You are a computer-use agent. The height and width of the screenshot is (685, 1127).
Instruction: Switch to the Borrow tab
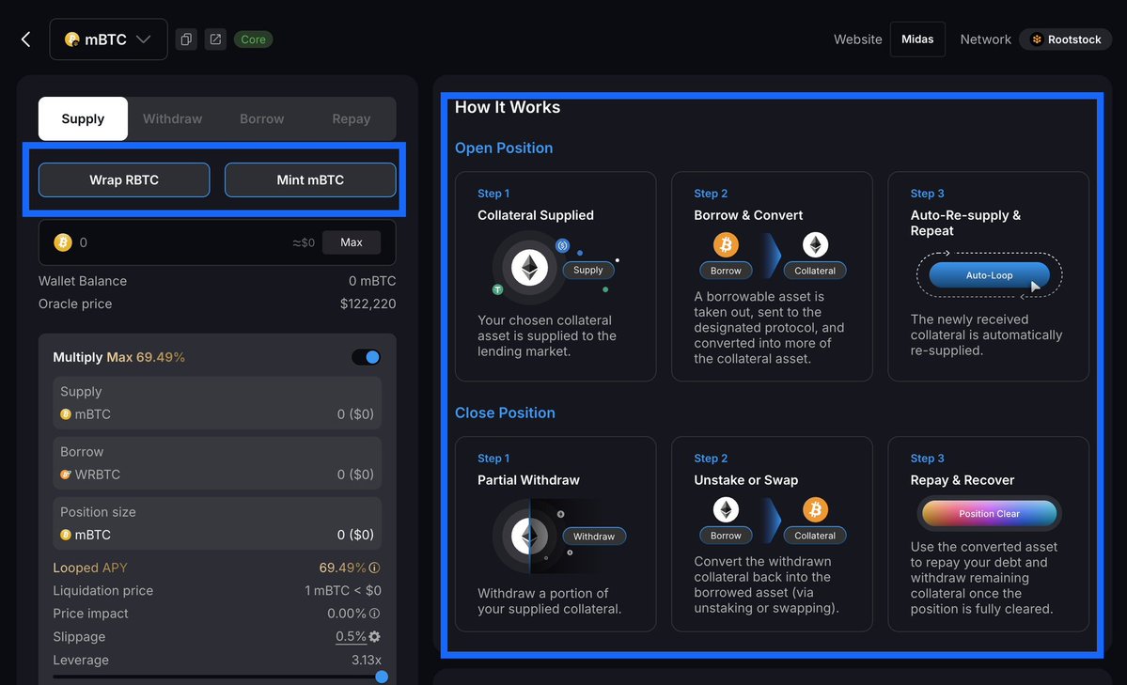[x=261, y=118]
